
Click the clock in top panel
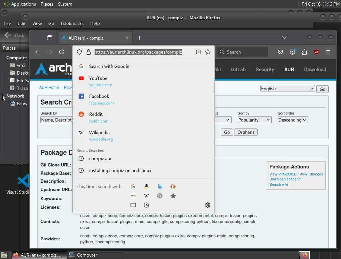320,4
